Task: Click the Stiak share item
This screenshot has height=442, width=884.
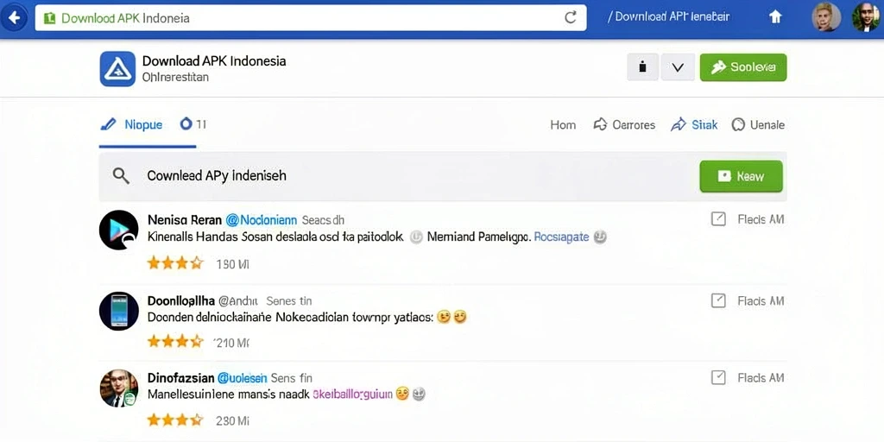Action: point(693,125)
